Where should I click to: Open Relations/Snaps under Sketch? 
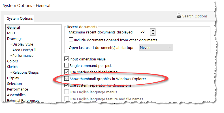pos(25,72)
